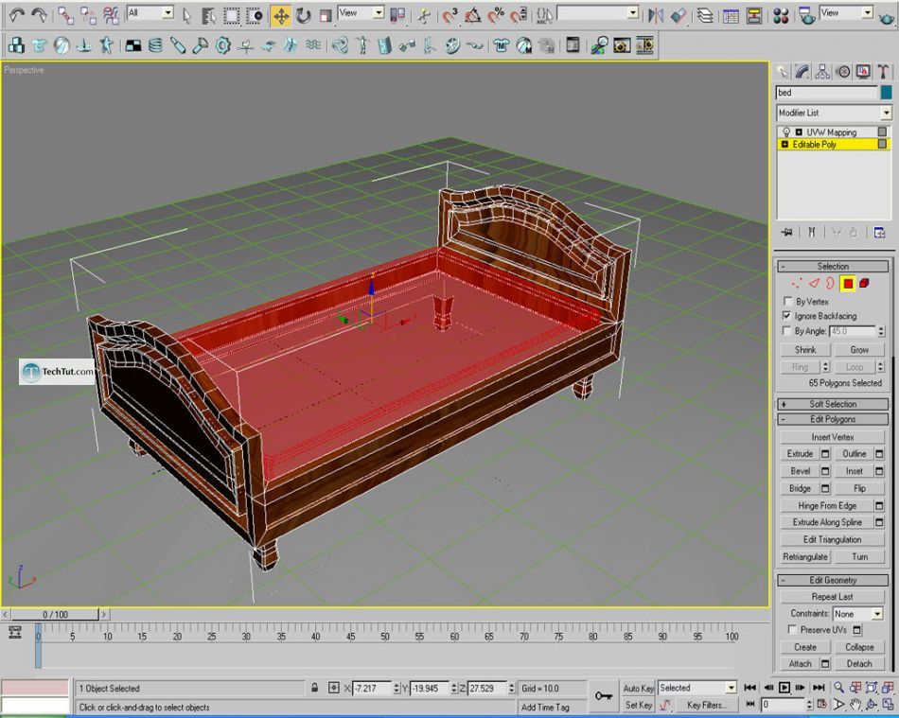Click the bed object color swatch
Screen dimensions: 899x718
[887, 93]
